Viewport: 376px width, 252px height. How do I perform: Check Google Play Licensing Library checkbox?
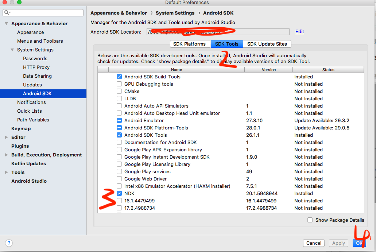[x=119, y=164]
